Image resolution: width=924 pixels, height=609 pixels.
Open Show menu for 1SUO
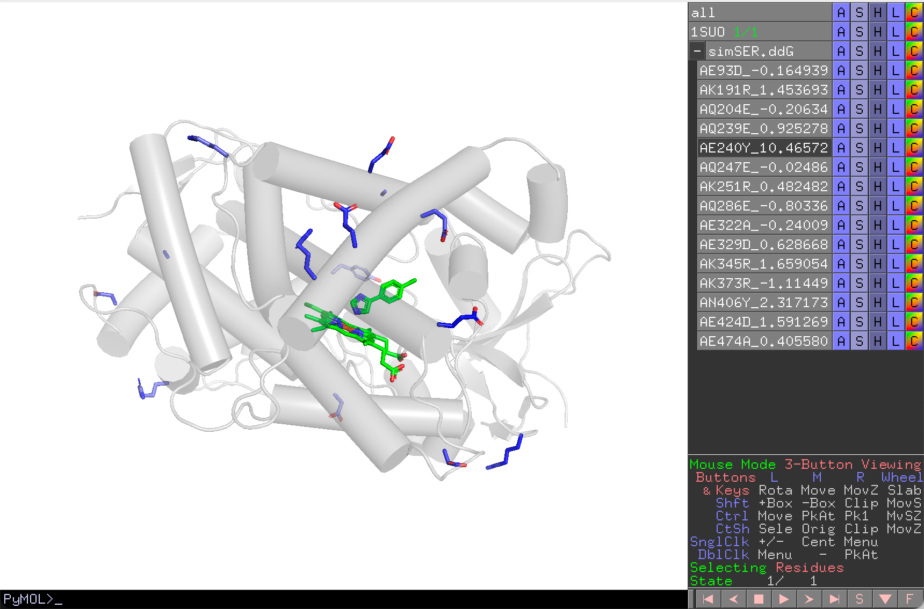click(x=860, y=32)
